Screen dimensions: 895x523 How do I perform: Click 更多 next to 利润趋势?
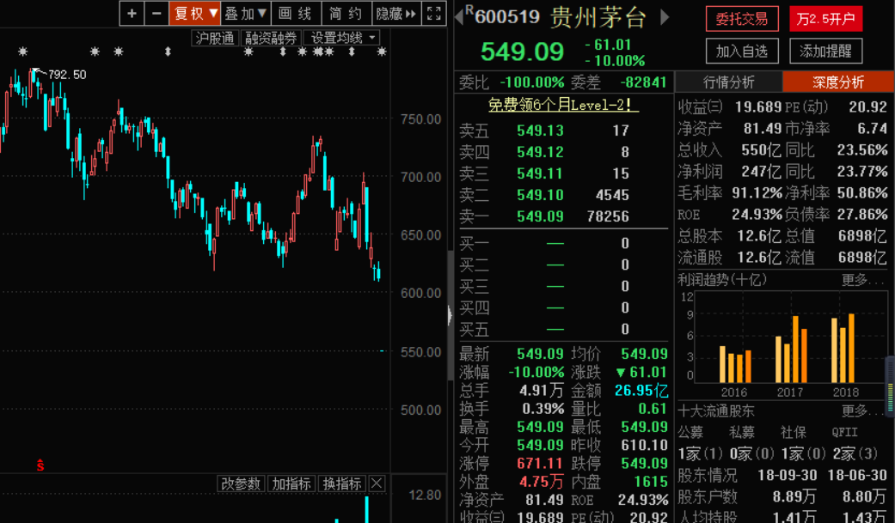tap(861, 279)
